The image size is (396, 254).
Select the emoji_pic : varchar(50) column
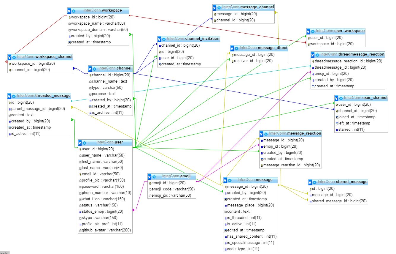172,195
